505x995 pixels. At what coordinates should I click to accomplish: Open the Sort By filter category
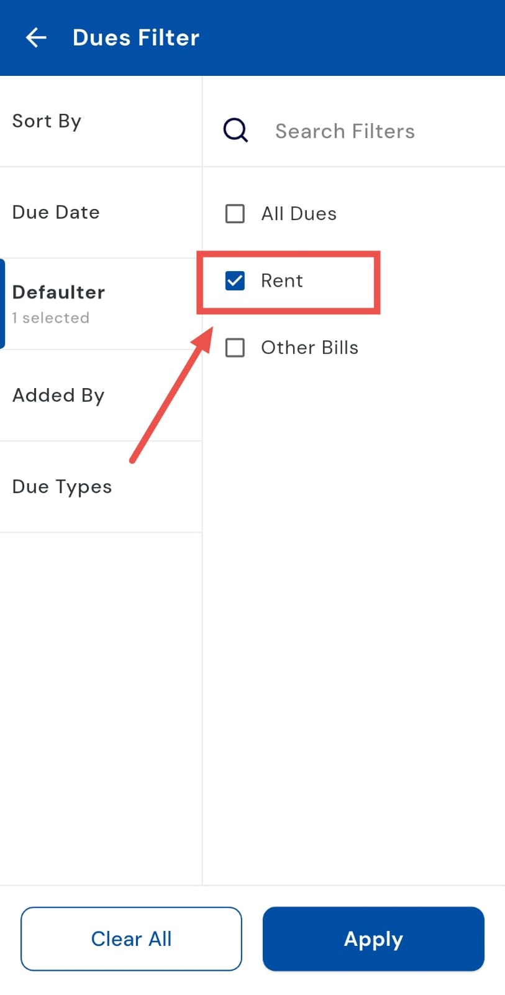(47, 121)
